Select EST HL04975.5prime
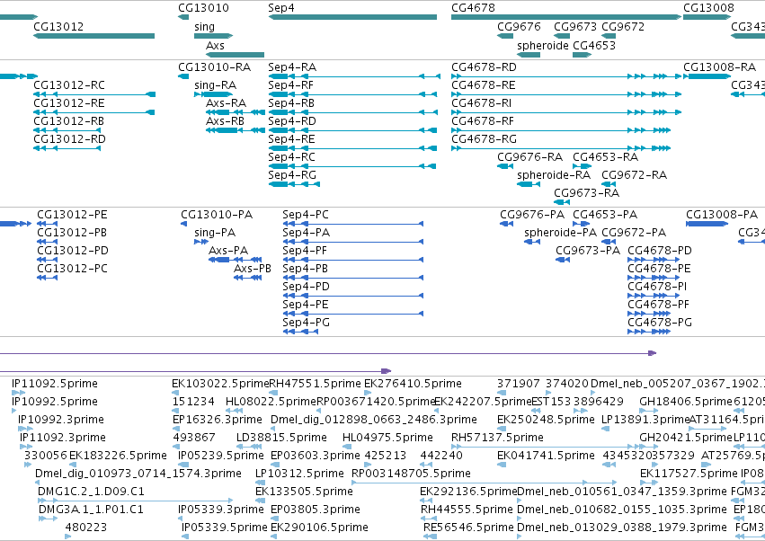 [387, 438]
